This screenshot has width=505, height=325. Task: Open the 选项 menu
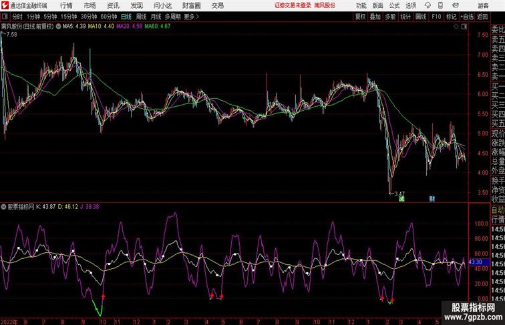click(411, 5)
